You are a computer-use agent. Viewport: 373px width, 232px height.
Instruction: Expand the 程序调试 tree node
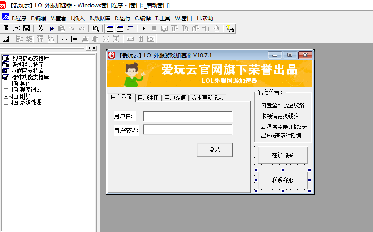click(6, 90)
